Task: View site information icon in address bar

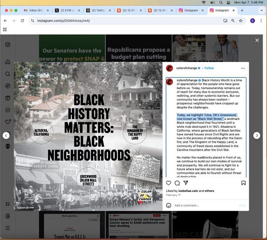Action: (33, 21)
